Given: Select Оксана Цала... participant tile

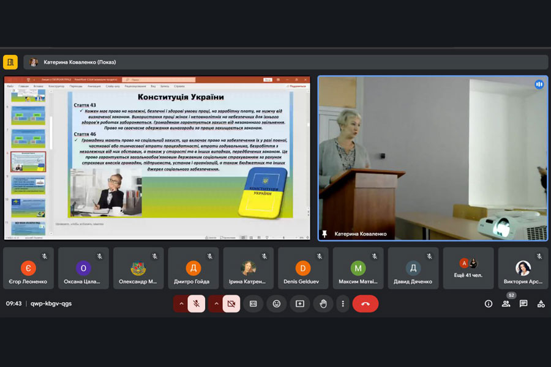Looking at the screenshot, I should (x=84, y=268).
